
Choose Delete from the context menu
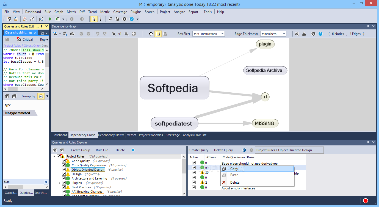point(257,183)
